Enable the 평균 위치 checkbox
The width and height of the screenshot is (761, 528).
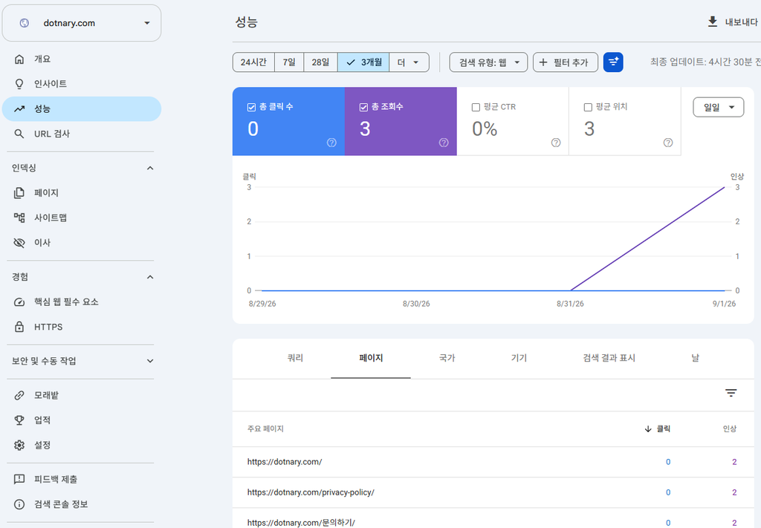[588, 107]
